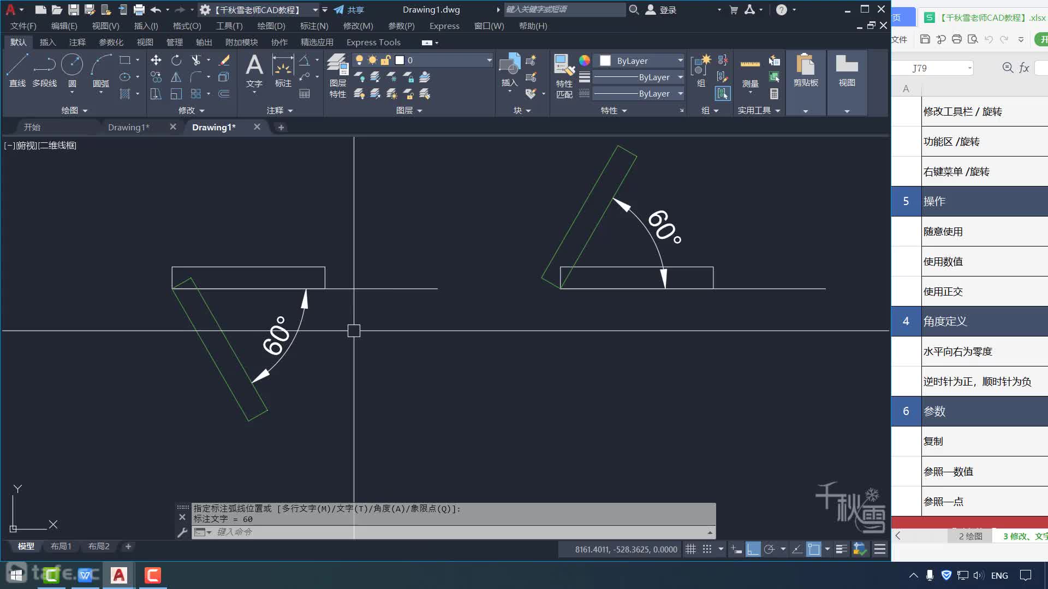The height and width of the screenshot is (589, 1048).
Task: Click the Share (共享) button
Action: click(x=349, y=10)
